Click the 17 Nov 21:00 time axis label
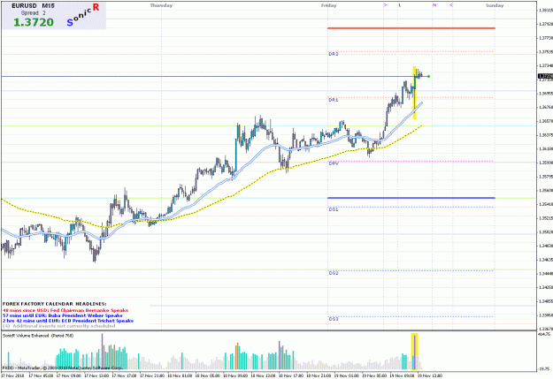This screenshot has width=553, height=379. (152, 375)
